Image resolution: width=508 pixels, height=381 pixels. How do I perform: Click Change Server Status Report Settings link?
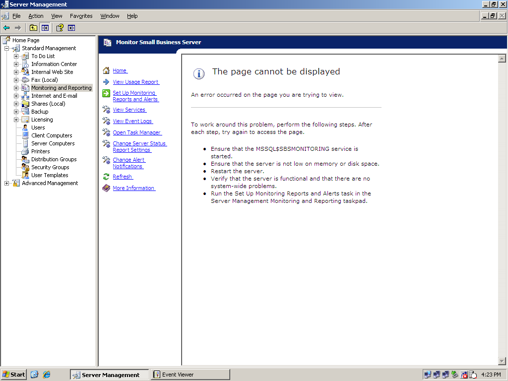pos(139,146)
